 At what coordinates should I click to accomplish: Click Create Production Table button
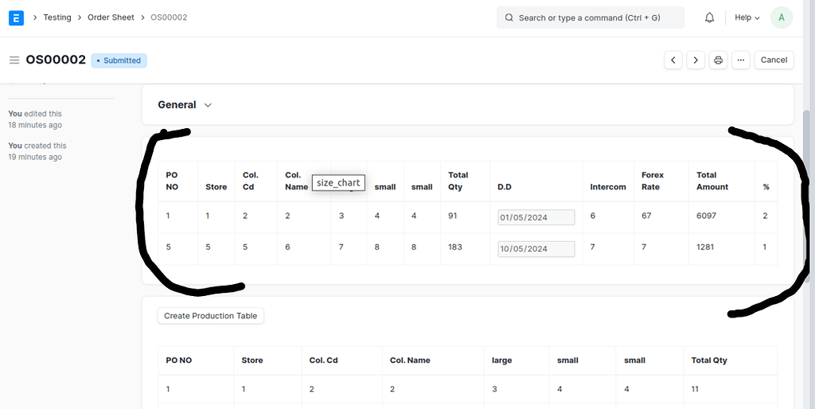(210, 315)
